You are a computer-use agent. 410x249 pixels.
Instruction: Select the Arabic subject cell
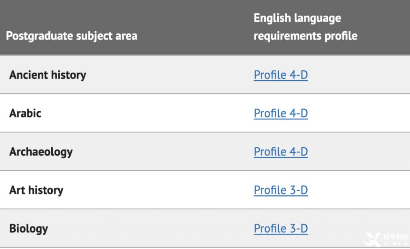25,113
